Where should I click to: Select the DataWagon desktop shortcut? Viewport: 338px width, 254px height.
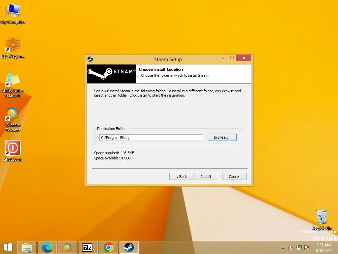(x=13, y=48)
